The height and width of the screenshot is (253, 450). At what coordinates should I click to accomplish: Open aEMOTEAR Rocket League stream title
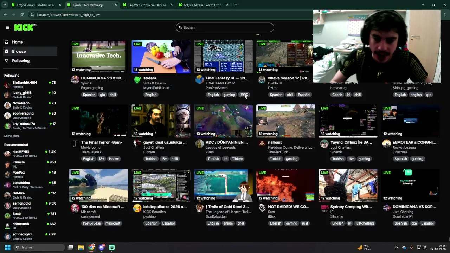(414, 142)
